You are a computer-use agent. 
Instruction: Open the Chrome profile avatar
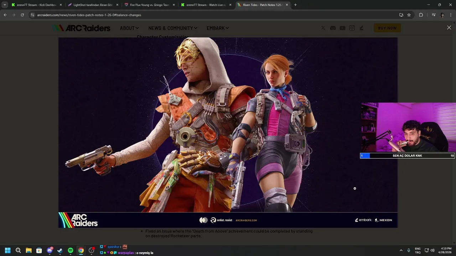tap(442, 15)
